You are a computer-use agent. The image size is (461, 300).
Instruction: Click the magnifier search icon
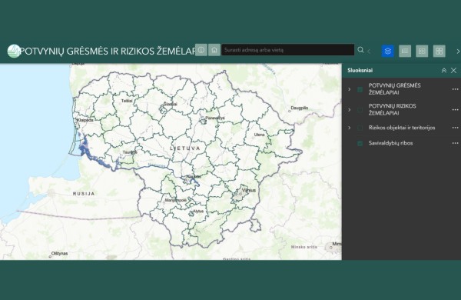[360, 50]
